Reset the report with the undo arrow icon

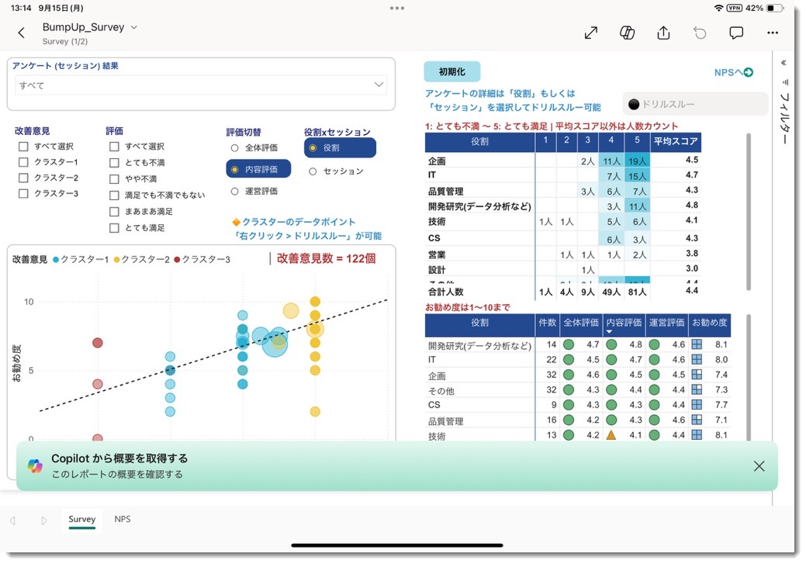coord(699,33)
